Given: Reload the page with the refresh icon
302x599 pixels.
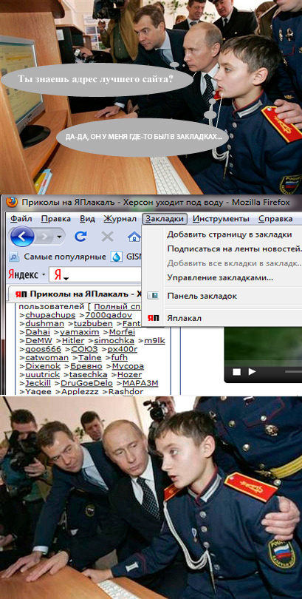Looking at the screenshot, I should point(80,237).
